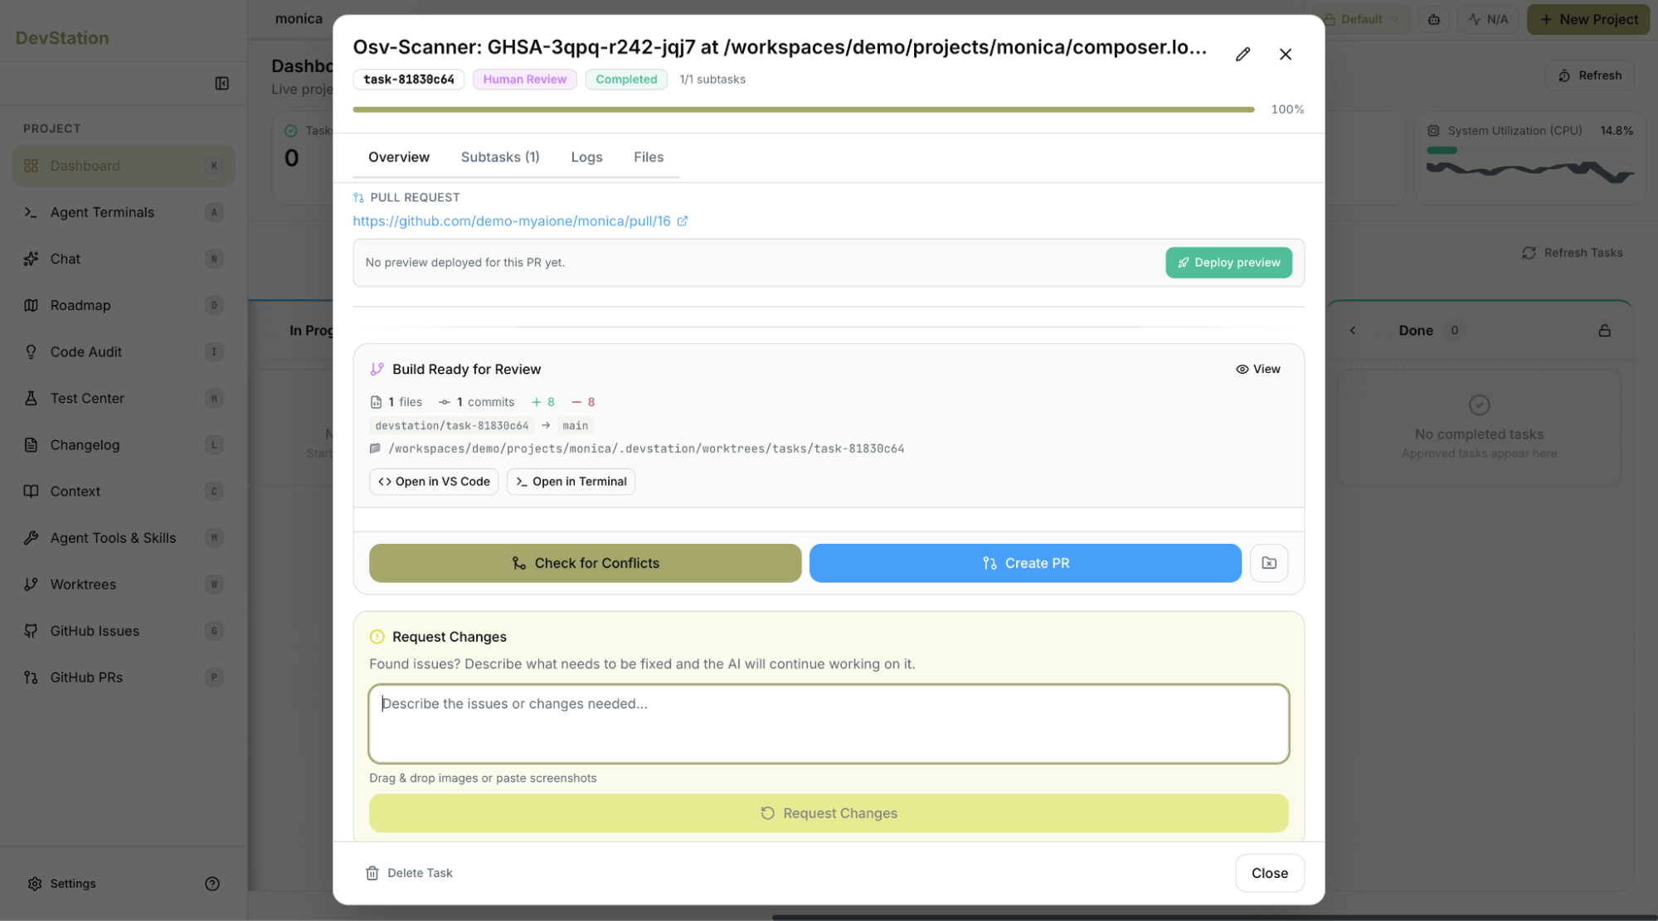
Task: Click the 1/1 subtasks label
Action: [x=712, y=80]
